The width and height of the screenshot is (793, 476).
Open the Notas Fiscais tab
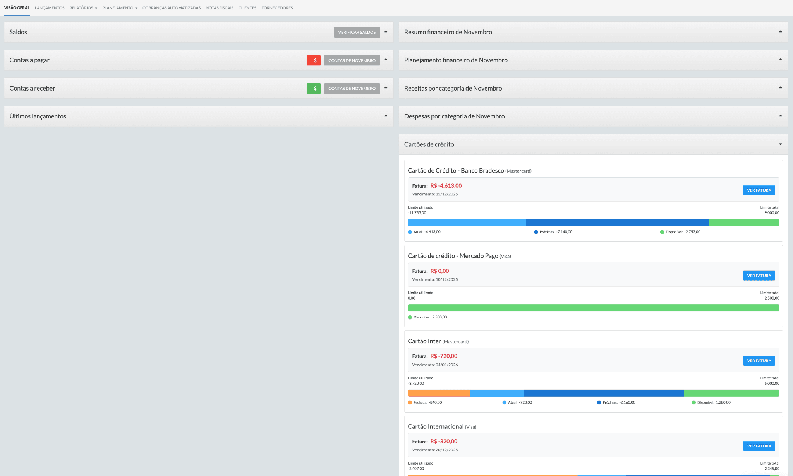(x=219, y=8)
